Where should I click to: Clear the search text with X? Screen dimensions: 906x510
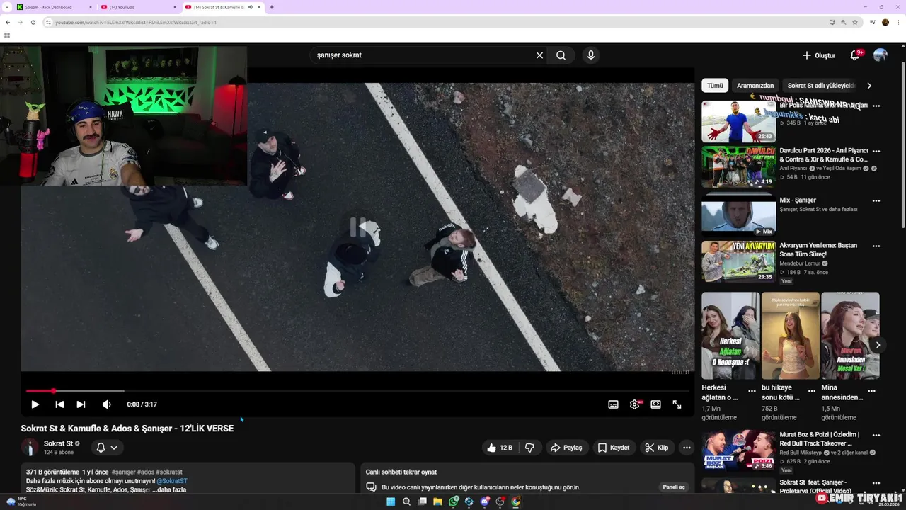pos(539,55)
